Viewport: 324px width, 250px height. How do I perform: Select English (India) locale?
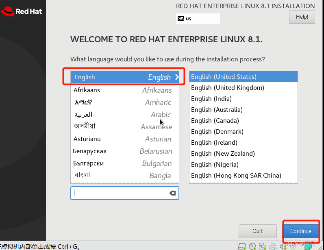[x=244, y=98]
